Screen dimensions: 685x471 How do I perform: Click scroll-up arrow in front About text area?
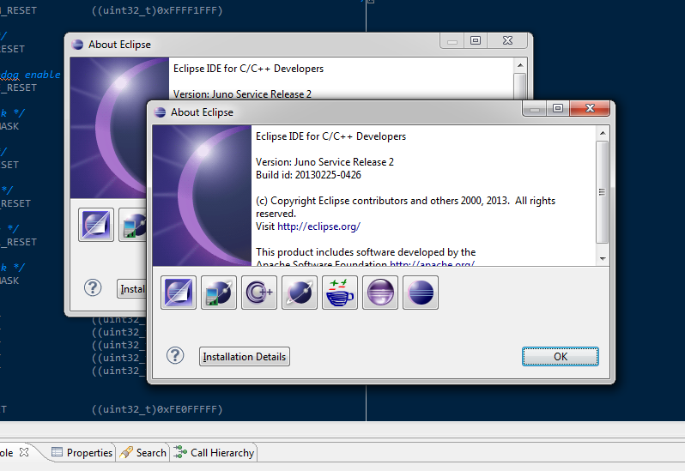pyautogui.click(x=603, y=133)
